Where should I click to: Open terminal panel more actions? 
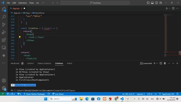169,63
